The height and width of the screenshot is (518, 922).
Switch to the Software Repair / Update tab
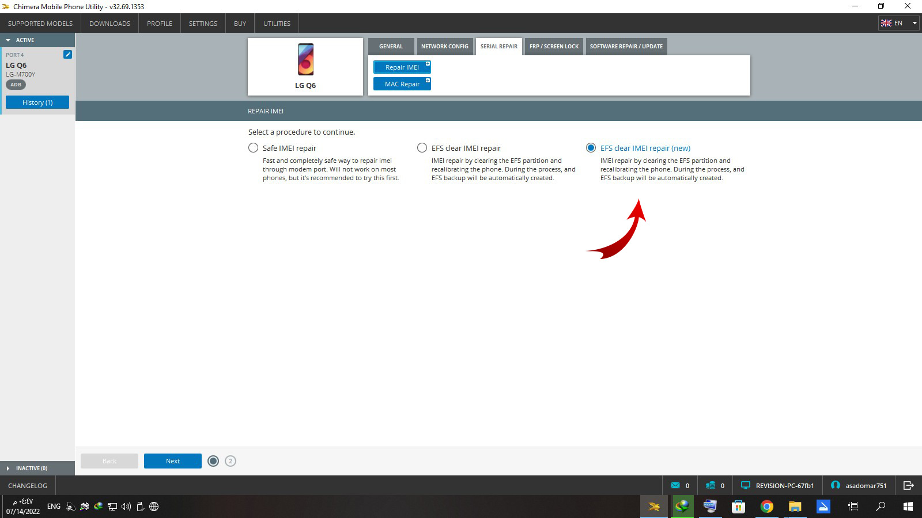point(626,47)
